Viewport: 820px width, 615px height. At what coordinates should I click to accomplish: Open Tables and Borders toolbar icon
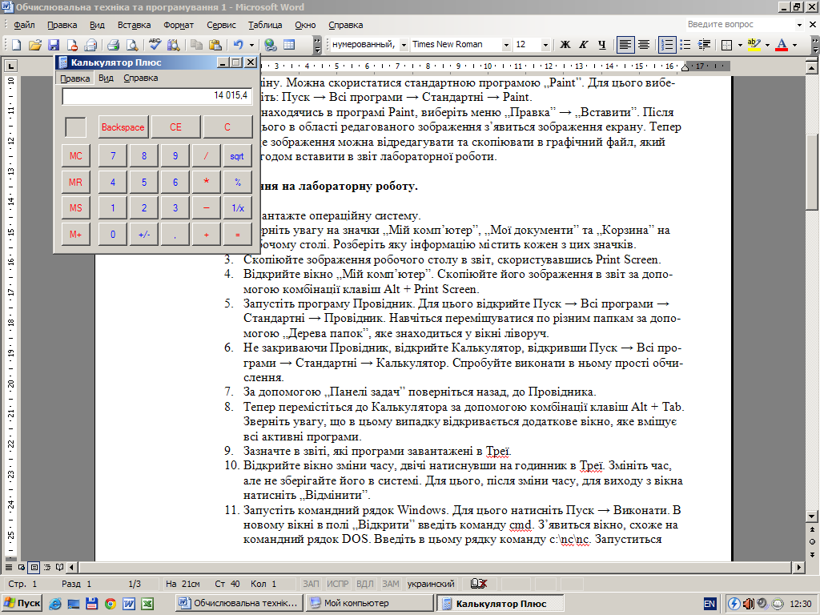[x=289, y=45]
